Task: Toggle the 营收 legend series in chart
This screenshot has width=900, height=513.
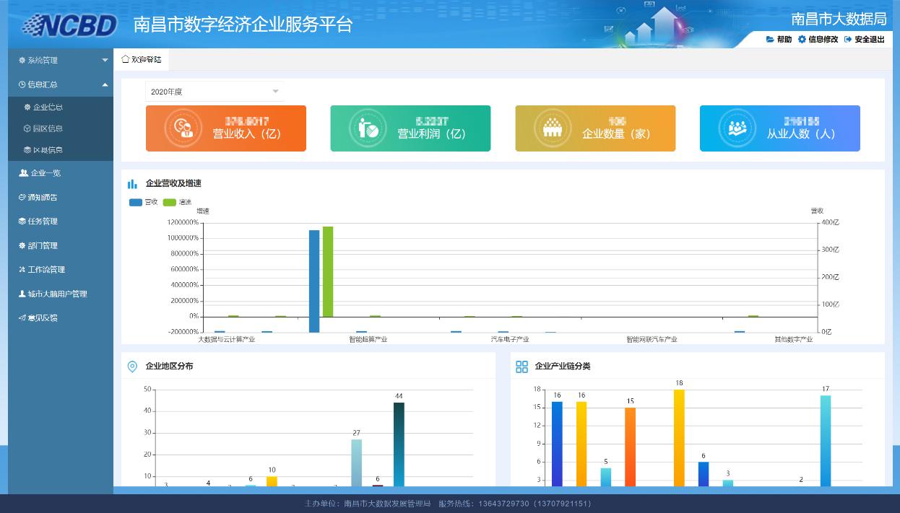Action: [x=143, y=202]
